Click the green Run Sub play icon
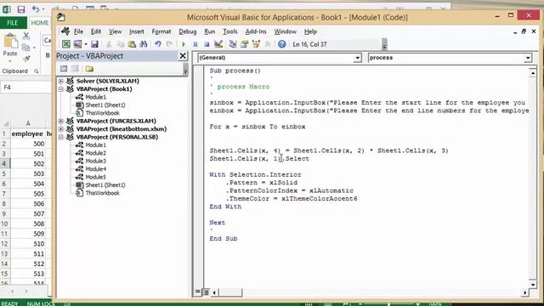This screenshot has width=544, height=306. pyautogui.click(x=184, y=44)
